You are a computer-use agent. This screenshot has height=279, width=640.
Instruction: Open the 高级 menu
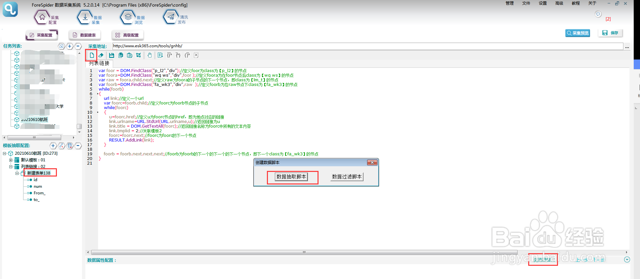[559, 3]
